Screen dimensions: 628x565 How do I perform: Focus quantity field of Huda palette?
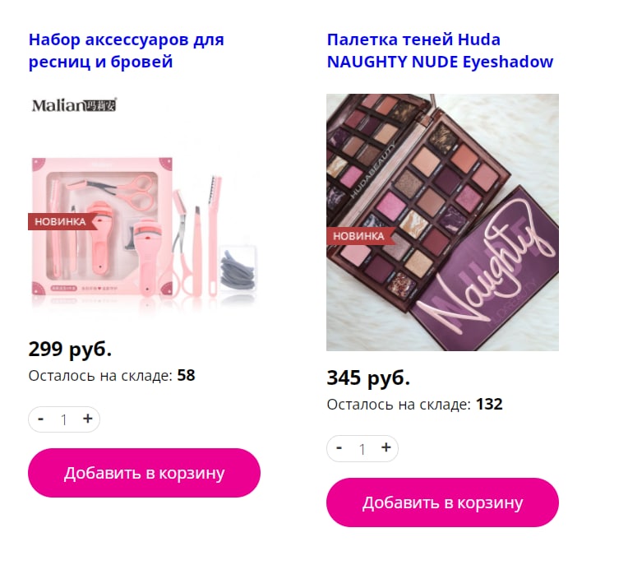(362, 449)
